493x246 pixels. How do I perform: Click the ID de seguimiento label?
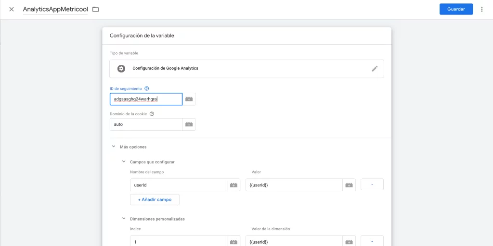pyautogui.click(x=126, y=89)
